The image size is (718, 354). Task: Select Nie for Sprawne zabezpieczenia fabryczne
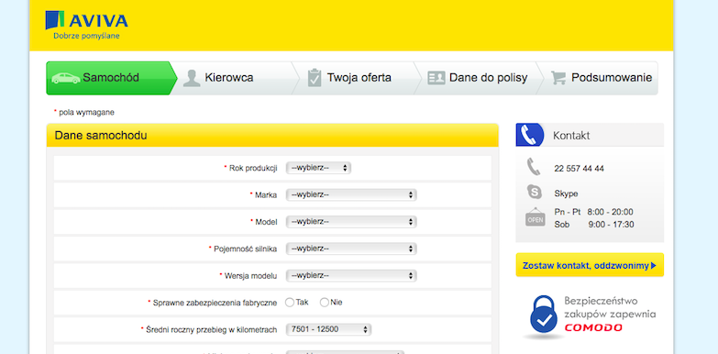click(325, 303)
